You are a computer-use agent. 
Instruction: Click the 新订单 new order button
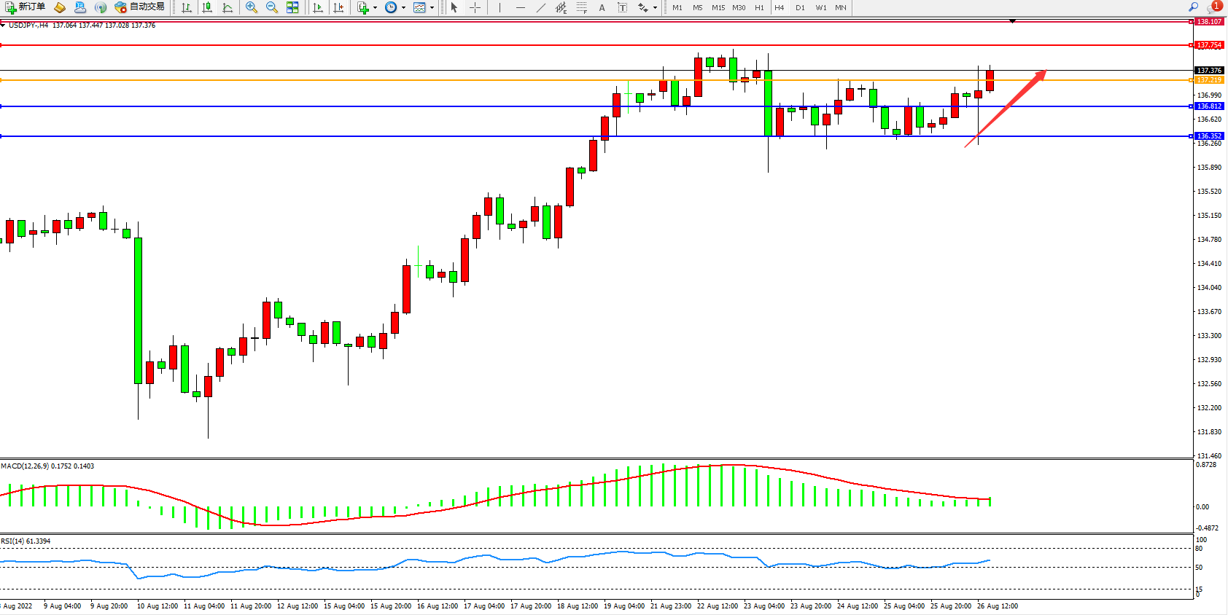pos(25,7)
